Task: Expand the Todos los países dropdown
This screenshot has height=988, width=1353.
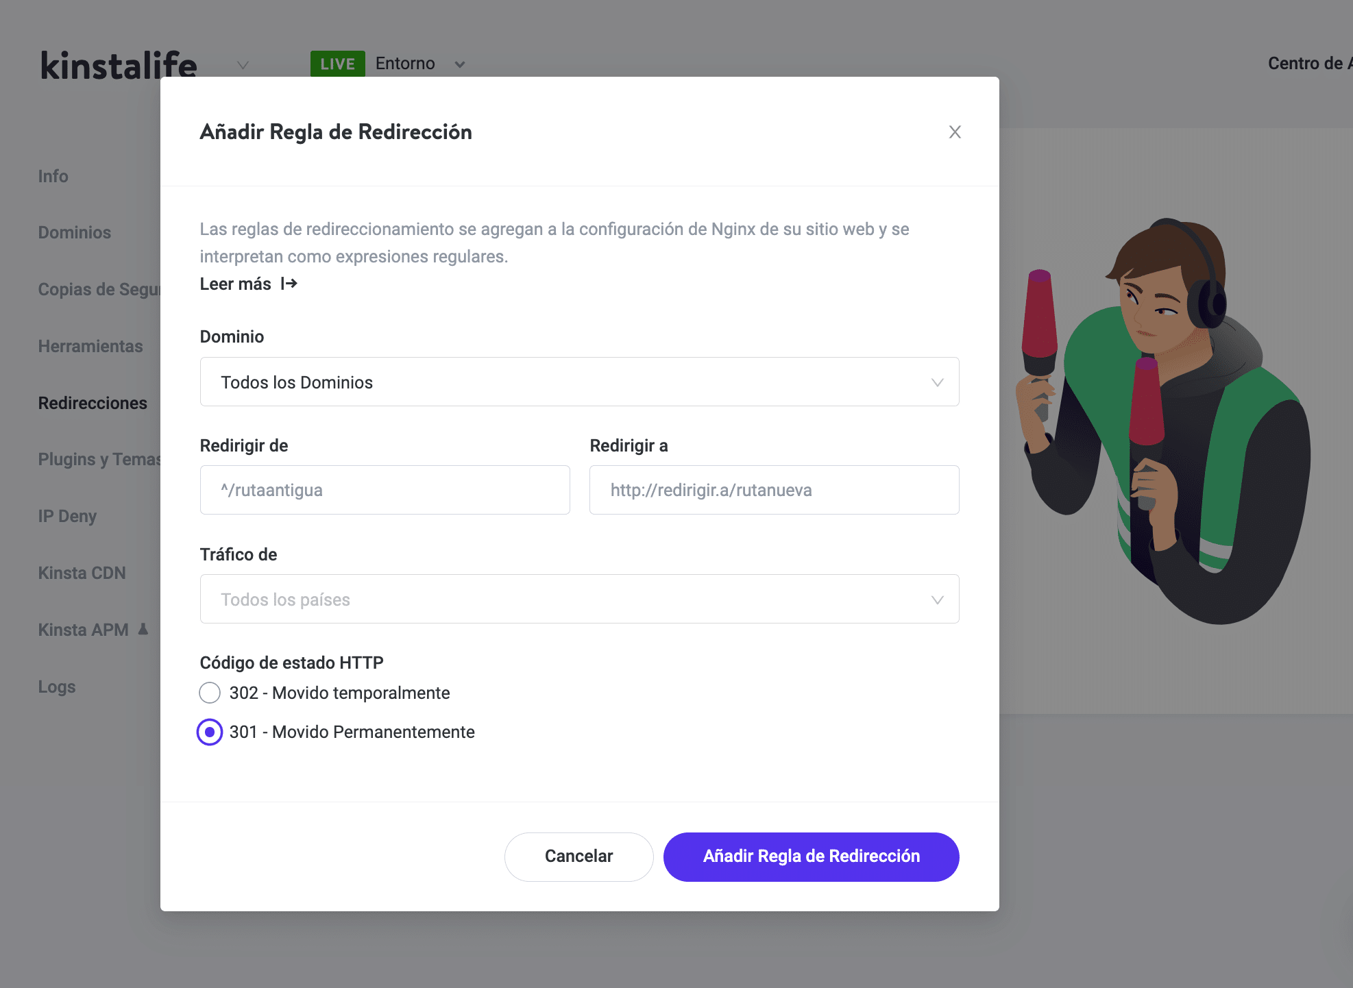Action: (579, 600)
